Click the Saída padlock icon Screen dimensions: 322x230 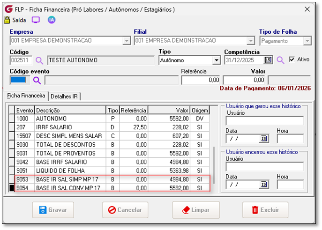point(7,20)
